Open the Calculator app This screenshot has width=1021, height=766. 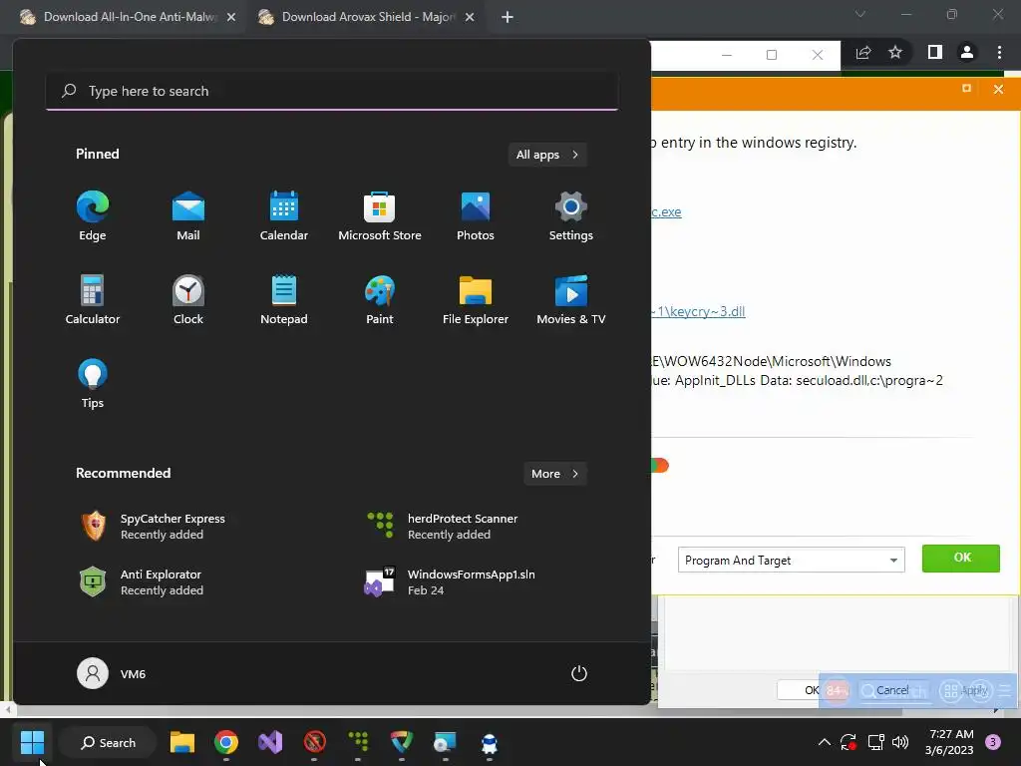pyautogui.click(x=93, y=299)
